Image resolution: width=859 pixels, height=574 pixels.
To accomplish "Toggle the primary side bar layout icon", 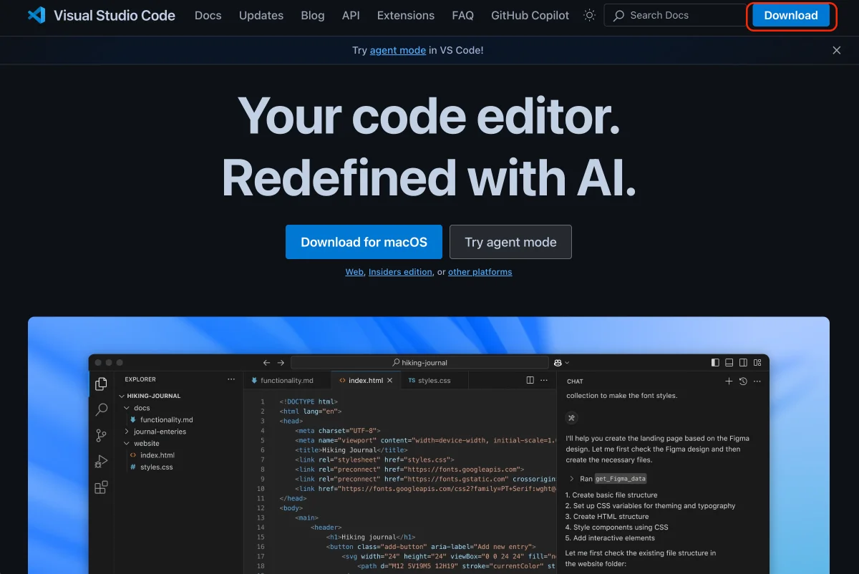I will point(715,363).
